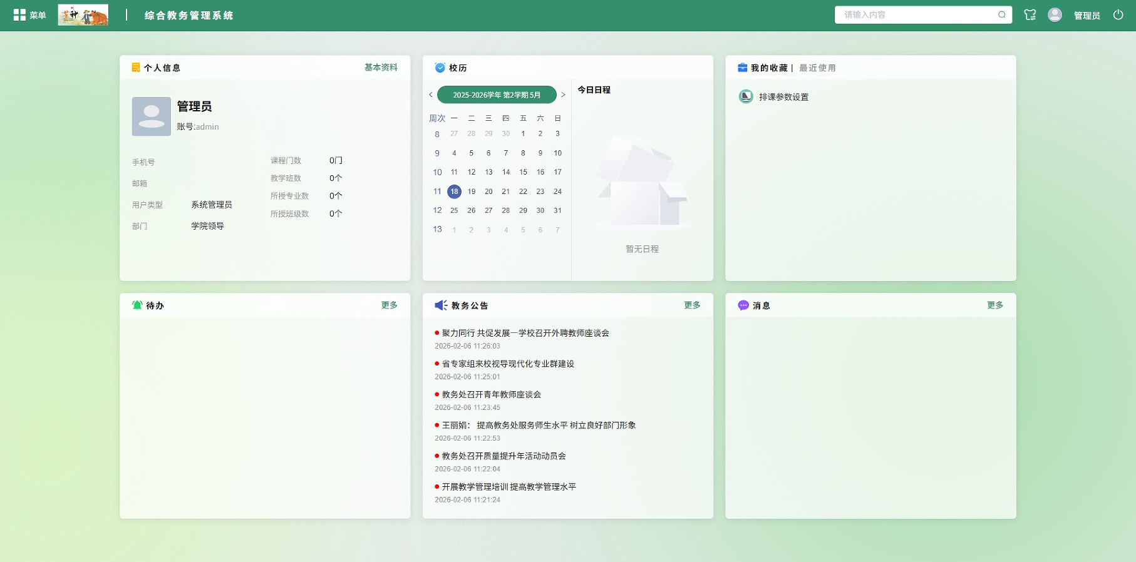Open announcement 开展教学管理培训
The height and width of the screenshot is (562, 1136).
[x=509, y=486]
